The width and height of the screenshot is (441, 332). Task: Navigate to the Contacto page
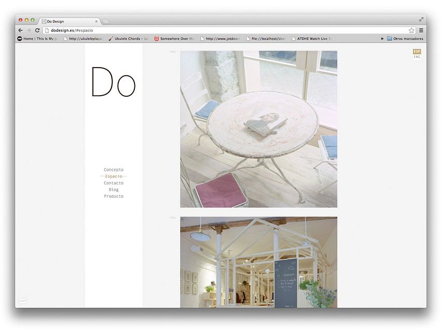(x=113, y=183)
